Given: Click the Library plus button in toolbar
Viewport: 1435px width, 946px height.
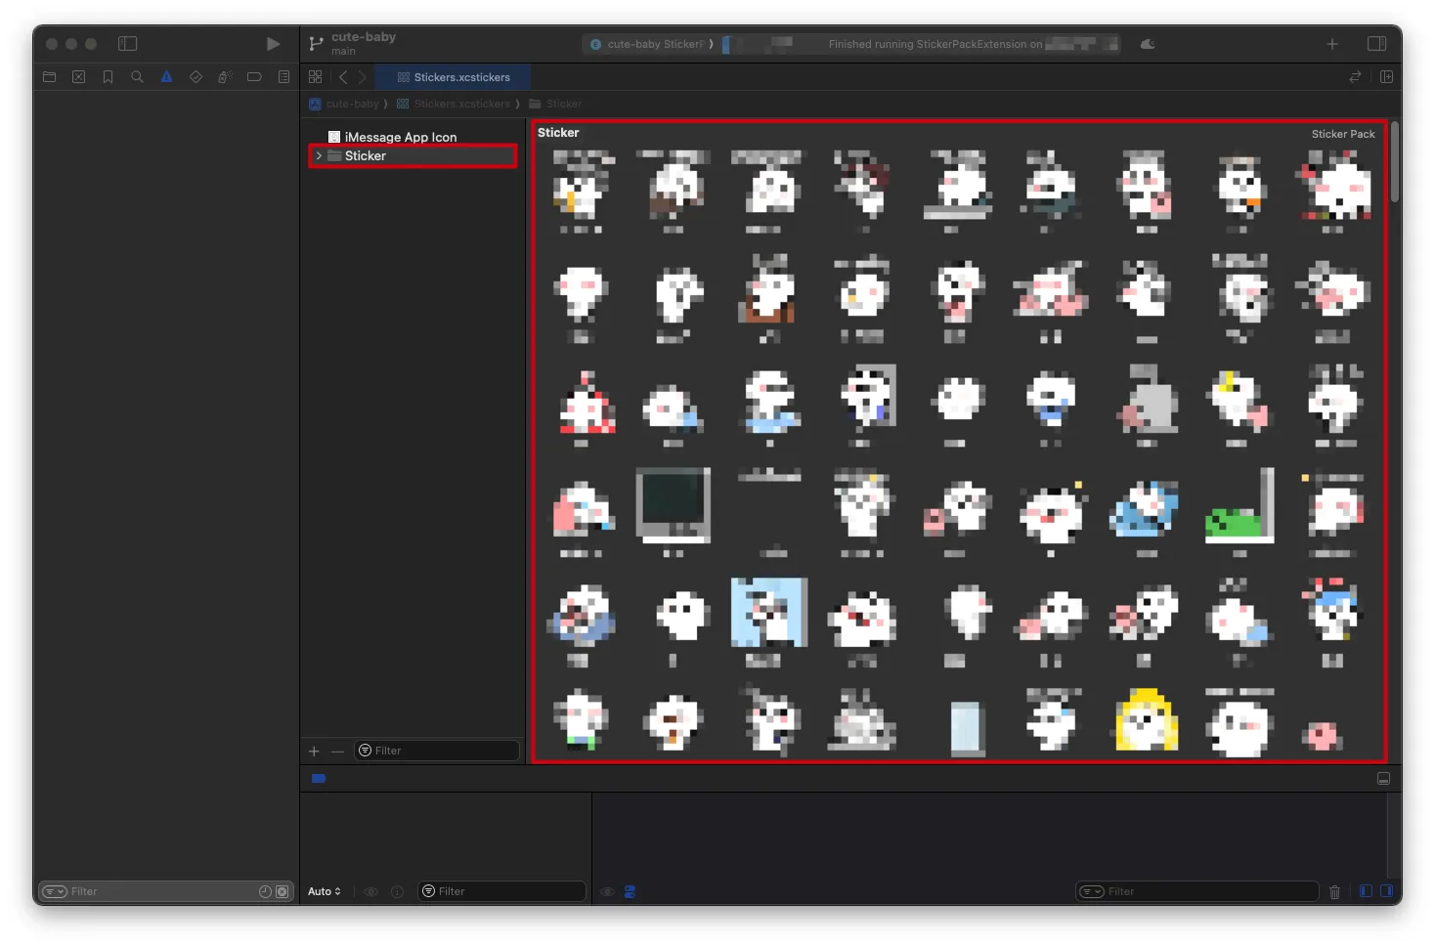Looking at the screenshot, I should pyautogui.click(x=1331, y=44).
